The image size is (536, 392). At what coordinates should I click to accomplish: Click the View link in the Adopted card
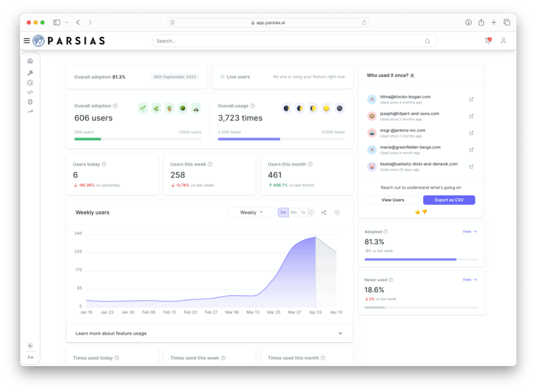pos(469,232)
